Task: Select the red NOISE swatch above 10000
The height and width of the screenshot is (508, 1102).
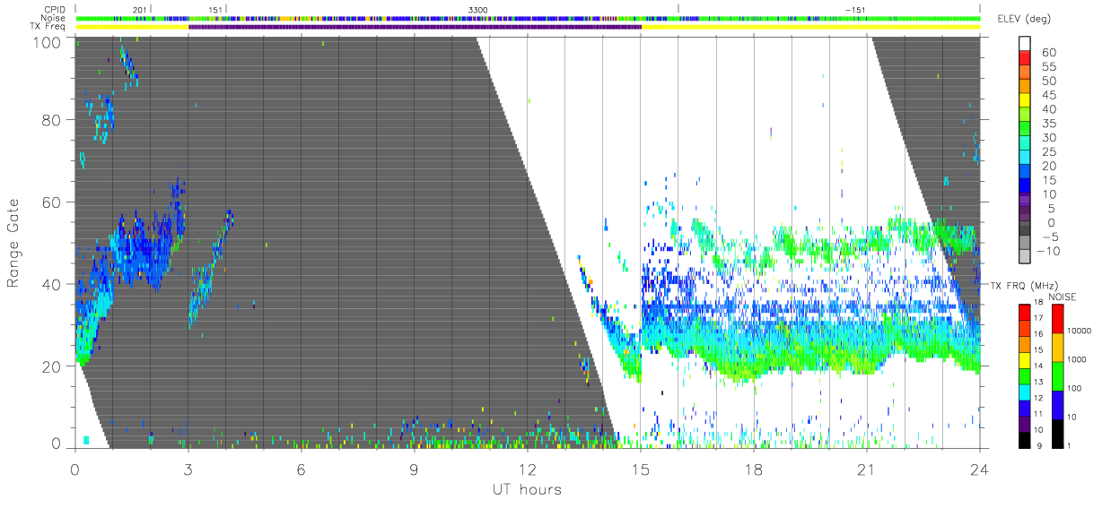Action: tap(1057, 318)
